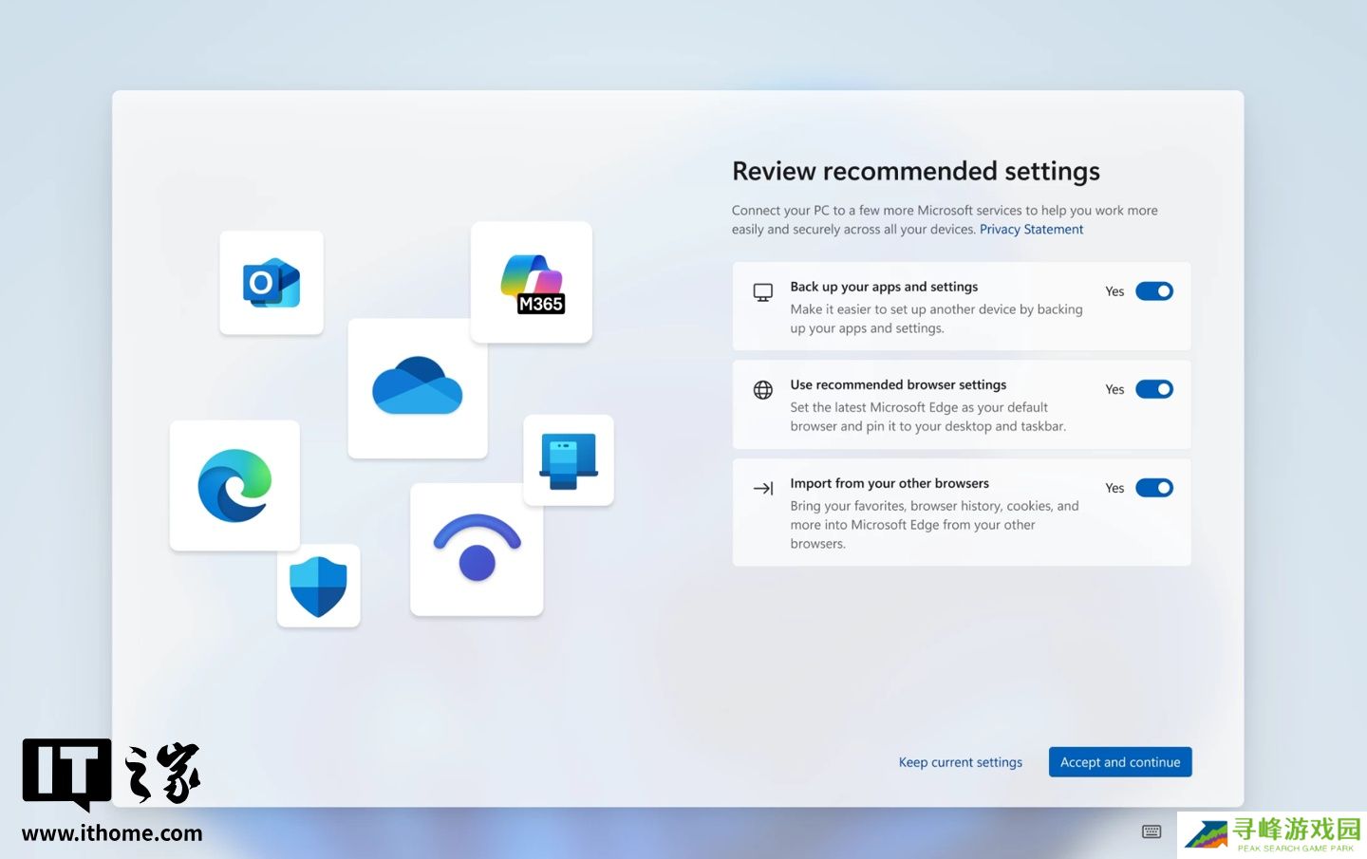Disable Back up your apps and settings toggle

point(1154,291)
